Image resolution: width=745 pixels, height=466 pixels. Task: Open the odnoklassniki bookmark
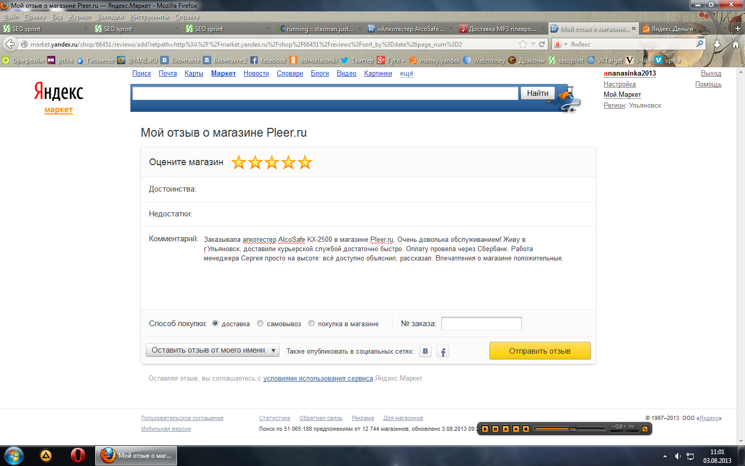(314, 61)
